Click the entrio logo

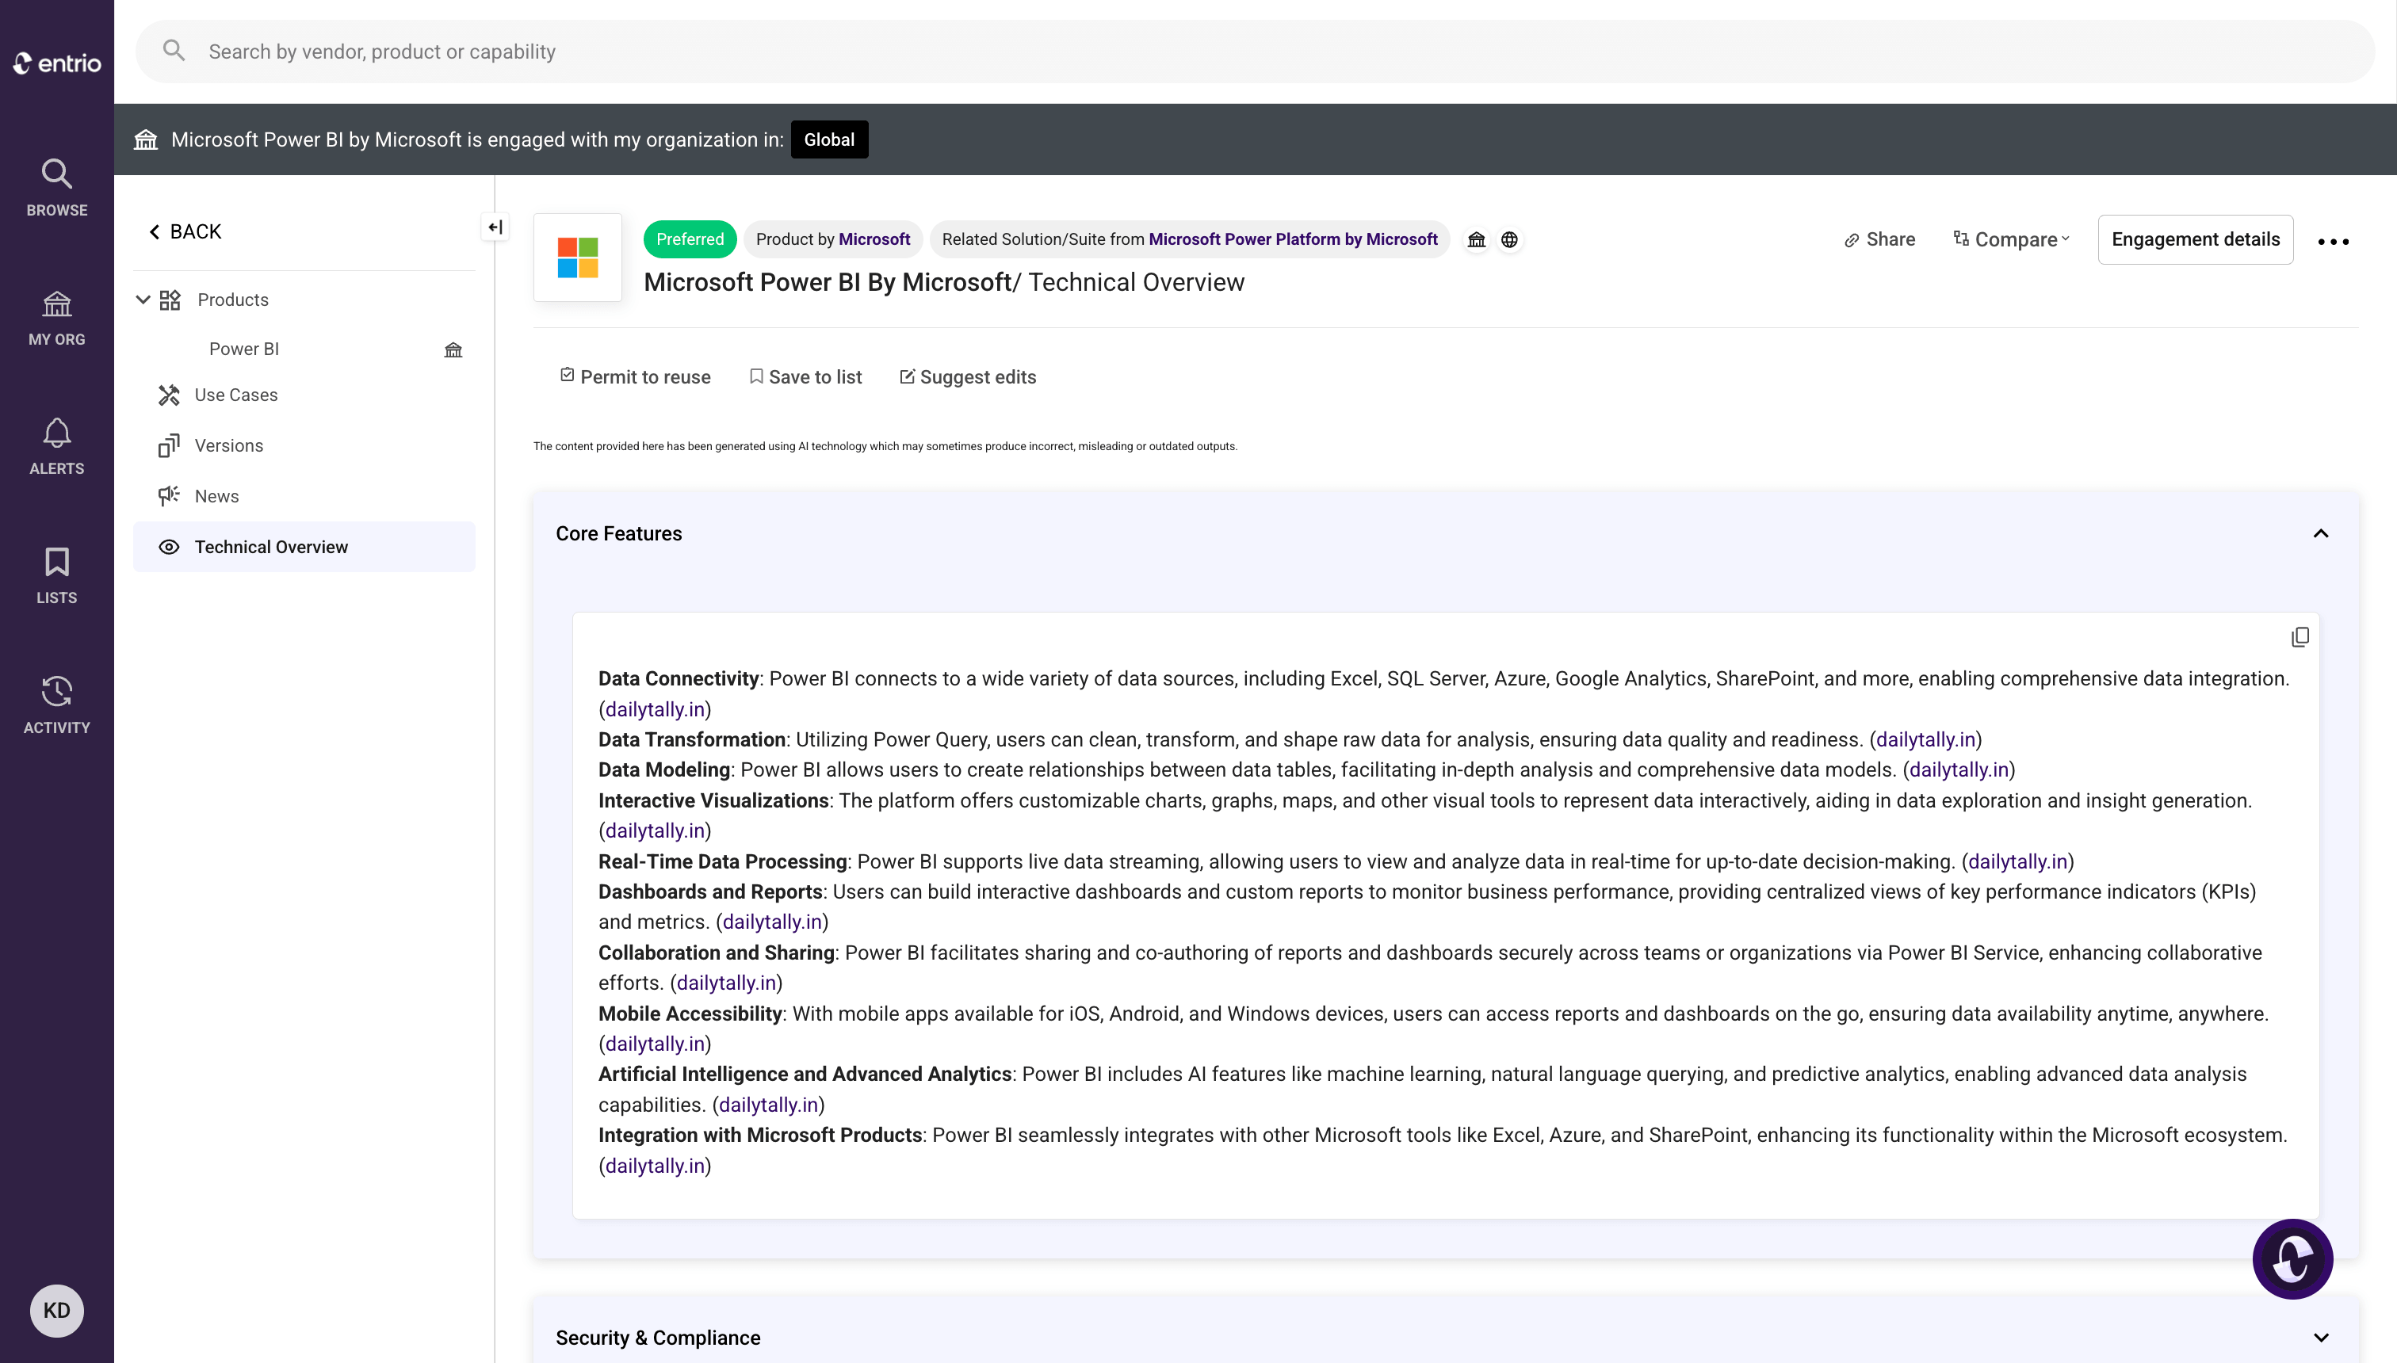pyautogui.click(x=57, y=63)
